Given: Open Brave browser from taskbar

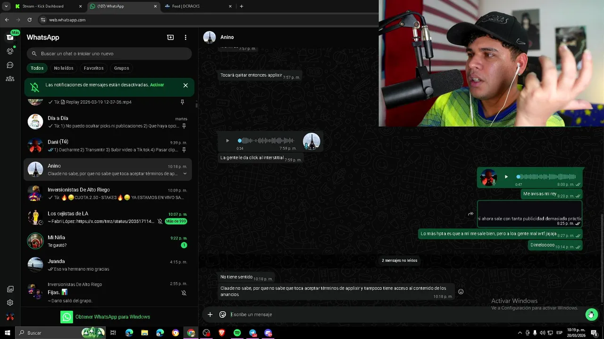Looking at the screenshot, I should pyautogui.click(x=222, y=333).
